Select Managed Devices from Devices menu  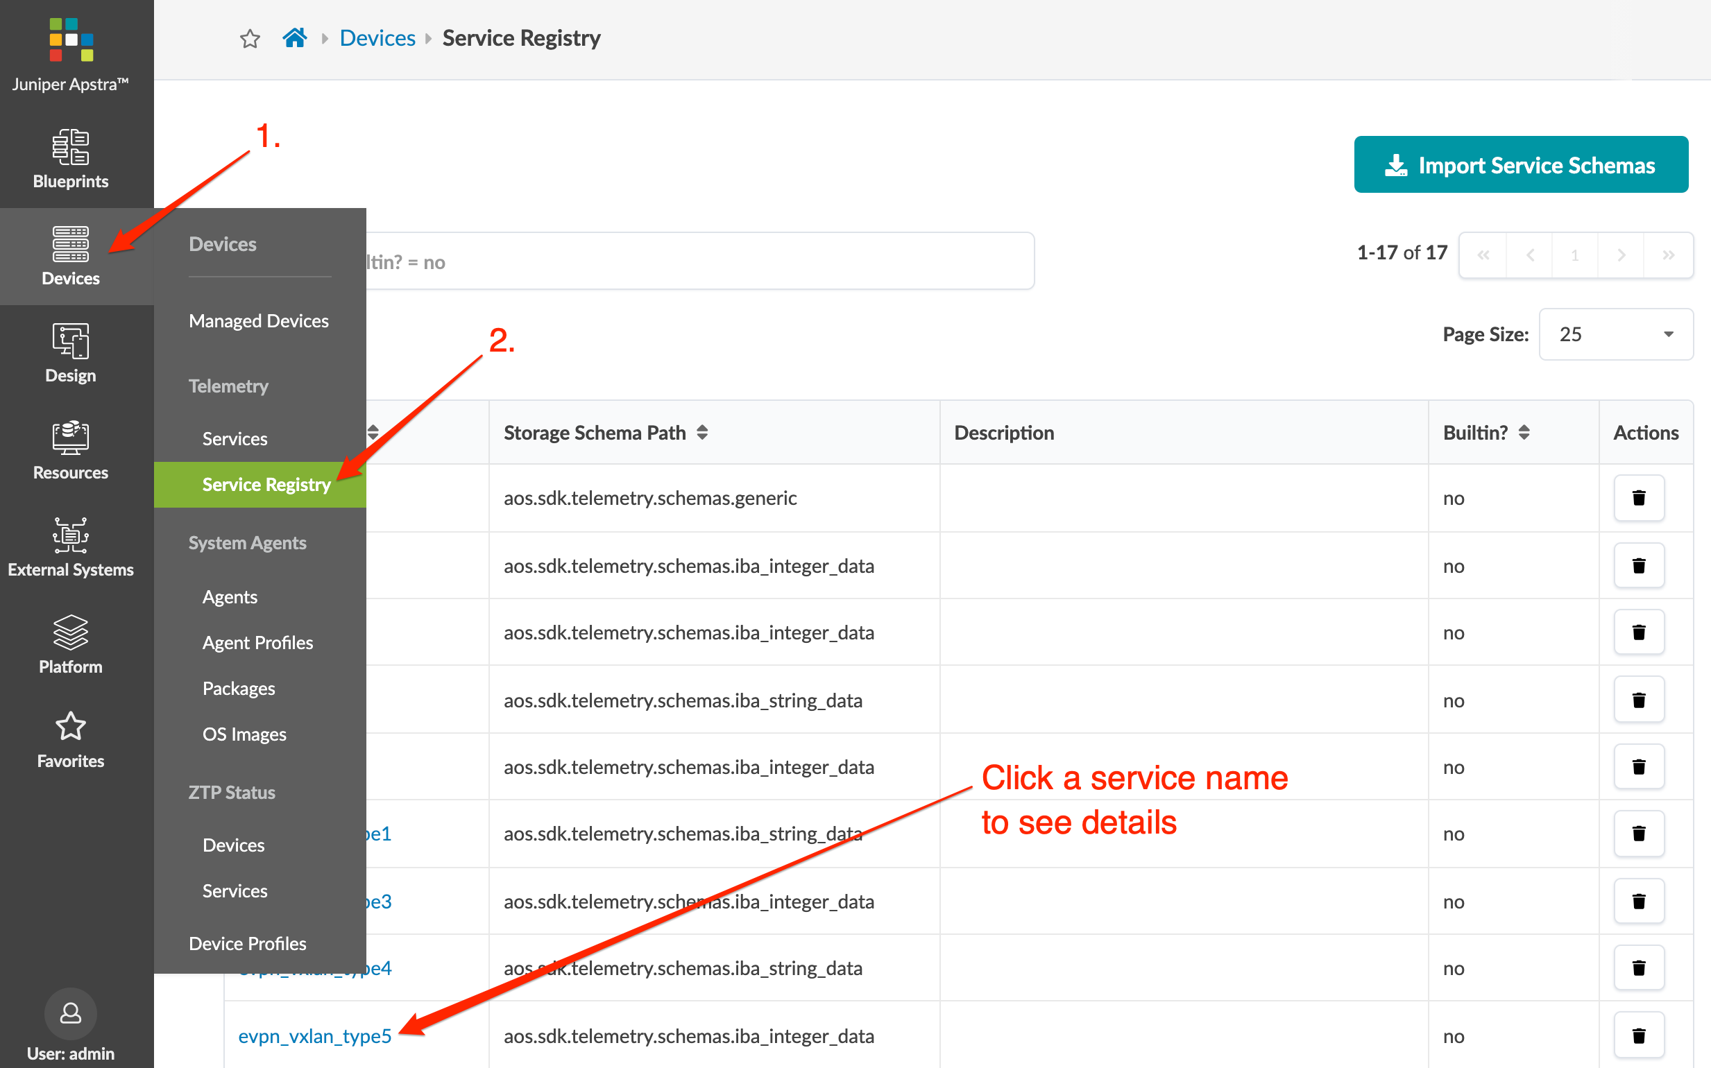tap(258, 320)
